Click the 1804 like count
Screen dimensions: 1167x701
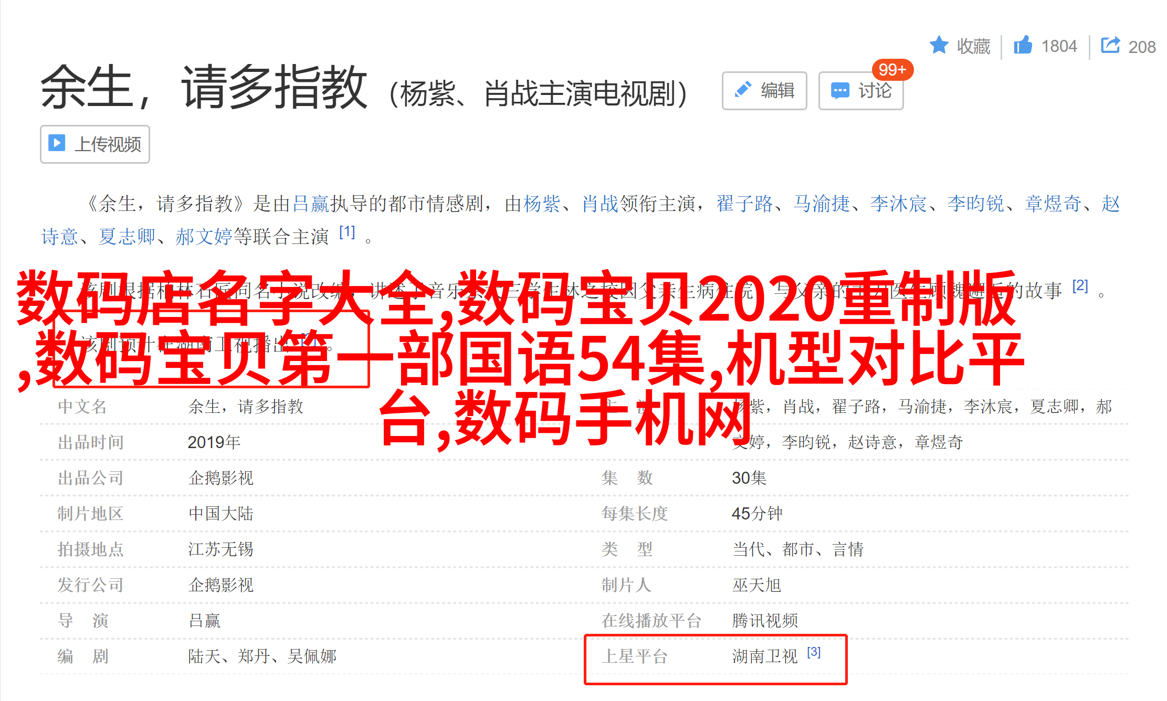click(x=1059, y=46)
